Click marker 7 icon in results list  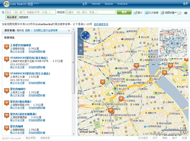(x=7, y=128)
